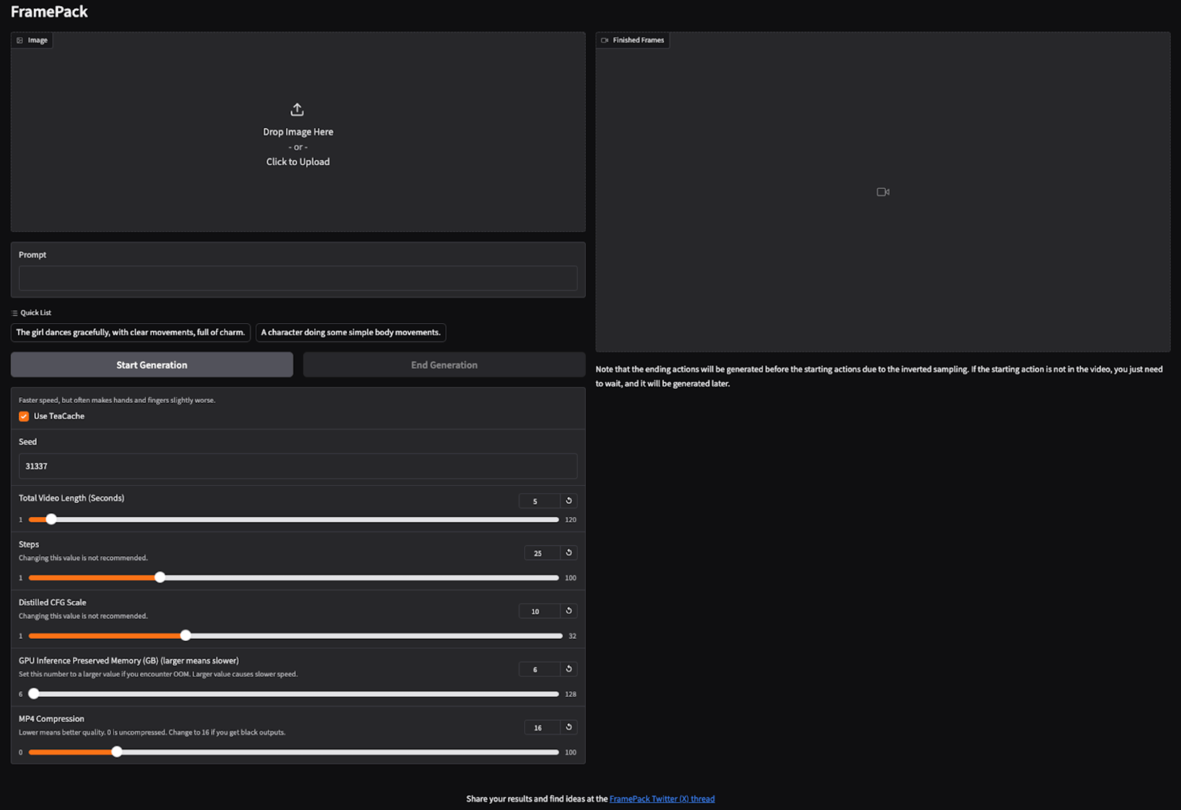The width and height of the screenshot is (1181, 810).
Task: Click the 'Lower means better quality' hint
Action: pyautogui.click(x=152, y=732)
